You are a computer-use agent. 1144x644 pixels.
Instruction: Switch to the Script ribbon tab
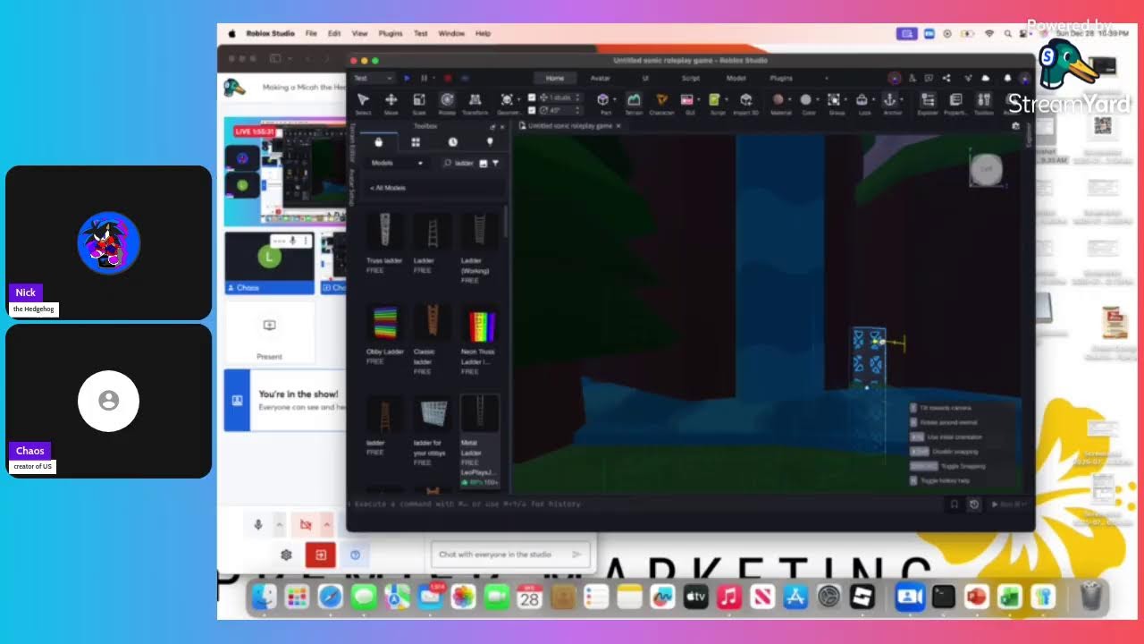(x=691, y=78)
